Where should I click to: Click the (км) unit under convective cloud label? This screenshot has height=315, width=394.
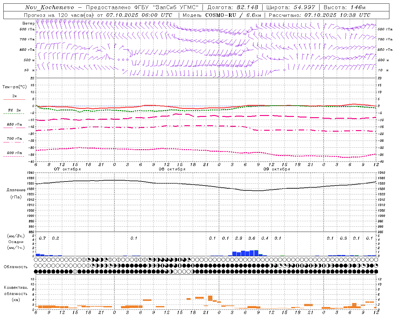coord(16,300)
